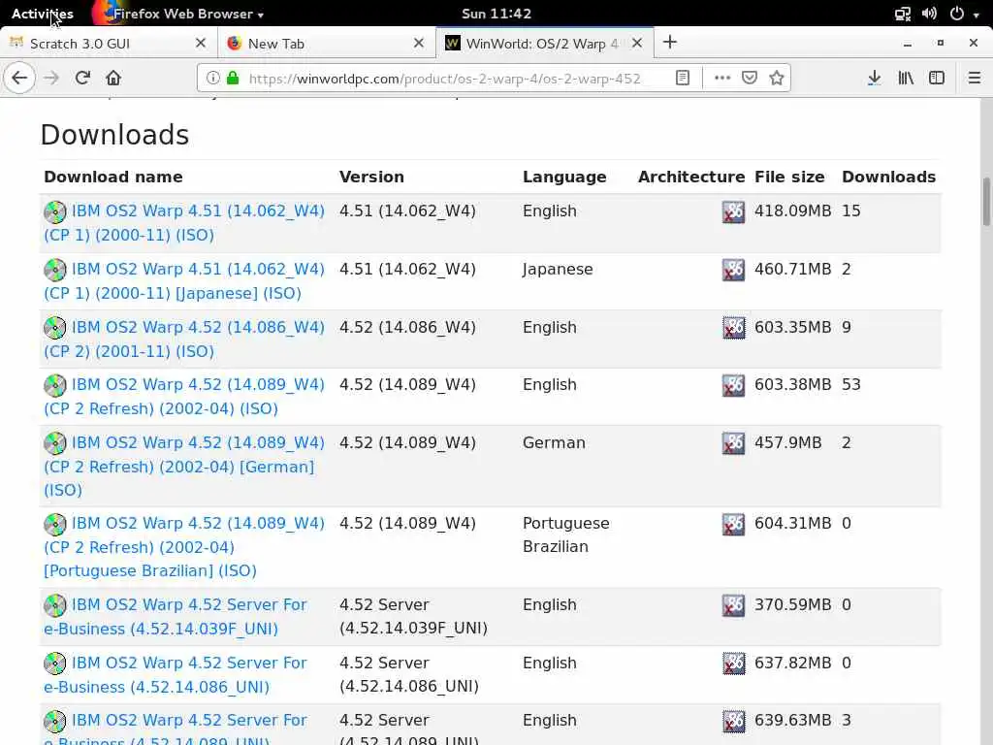The image size is (993, 745).
Task: Click the 639.63MB file size cell
Action: coord(792,721)
